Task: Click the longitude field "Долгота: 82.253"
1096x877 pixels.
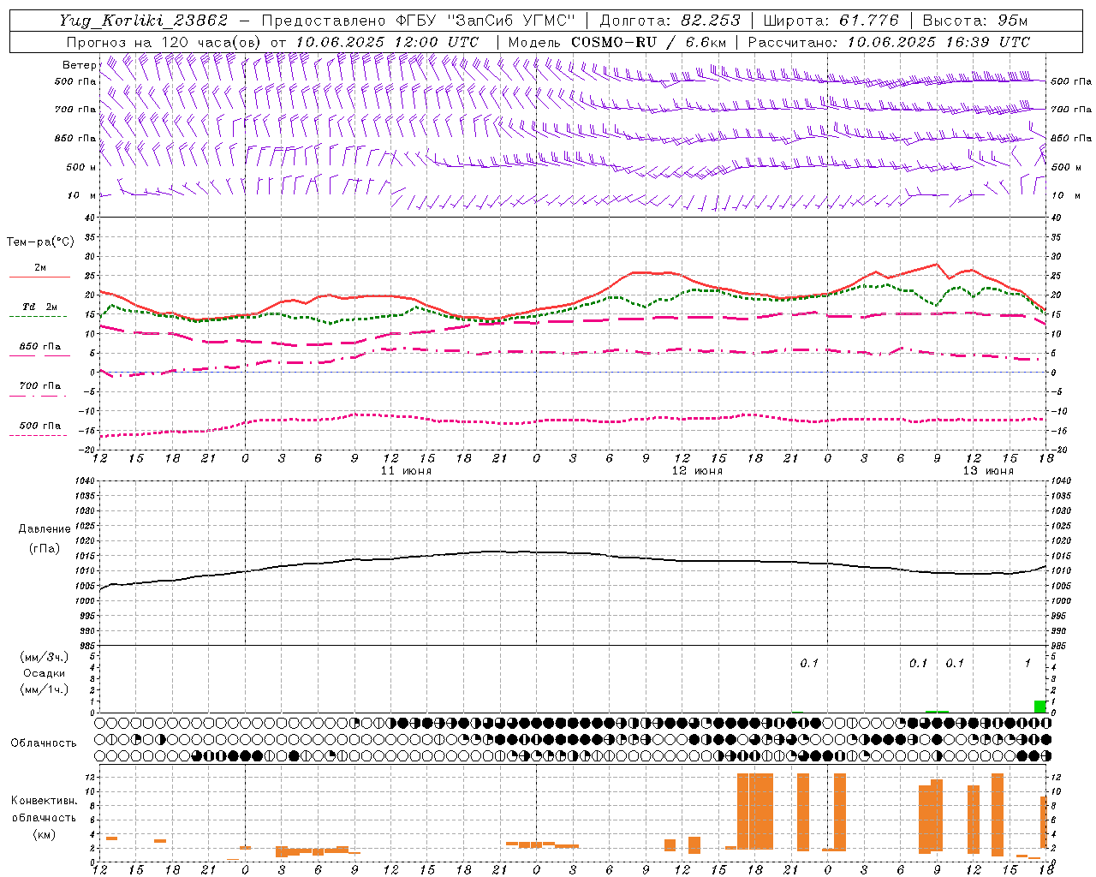Action: coord(670,21)
